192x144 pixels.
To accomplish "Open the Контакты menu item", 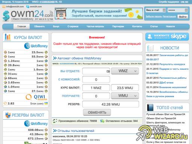I will (137, 27).
